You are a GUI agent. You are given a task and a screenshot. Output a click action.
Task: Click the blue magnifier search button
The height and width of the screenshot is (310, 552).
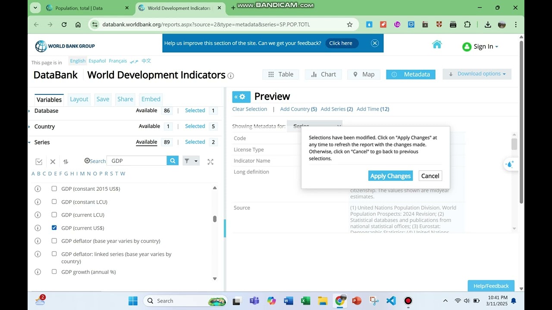click(x=172, y=161)
